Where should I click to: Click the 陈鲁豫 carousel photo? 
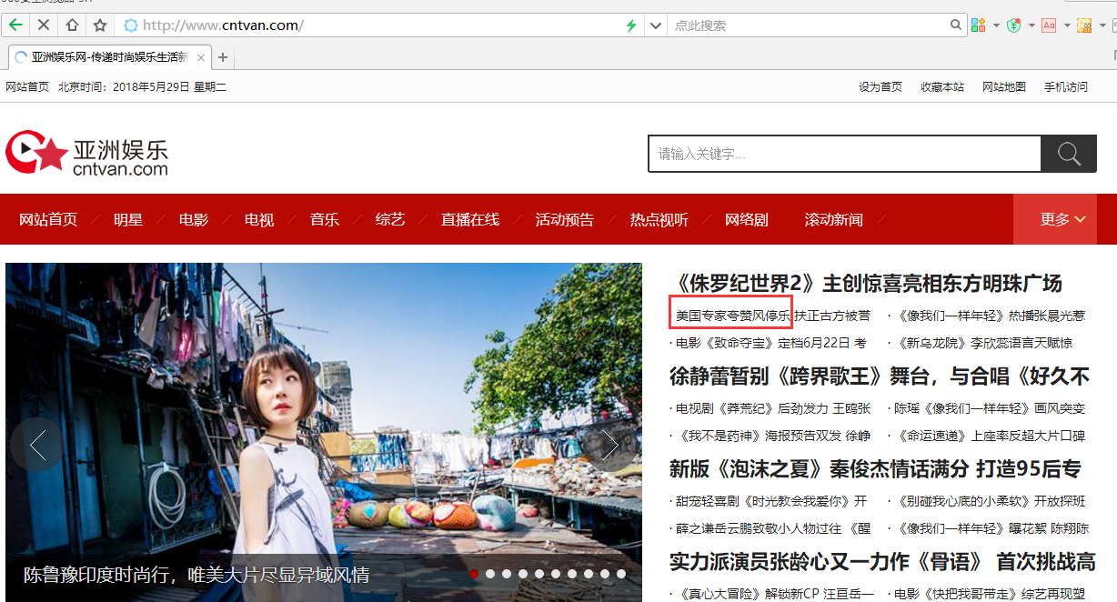point(324,433)
